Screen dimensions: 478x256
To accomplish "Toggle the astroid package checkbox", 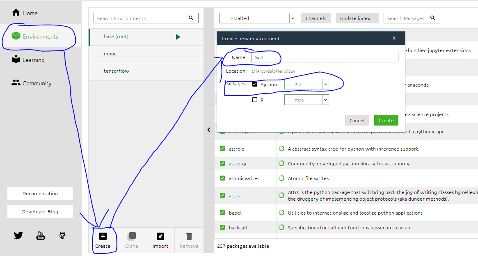I will coord(222,149).
